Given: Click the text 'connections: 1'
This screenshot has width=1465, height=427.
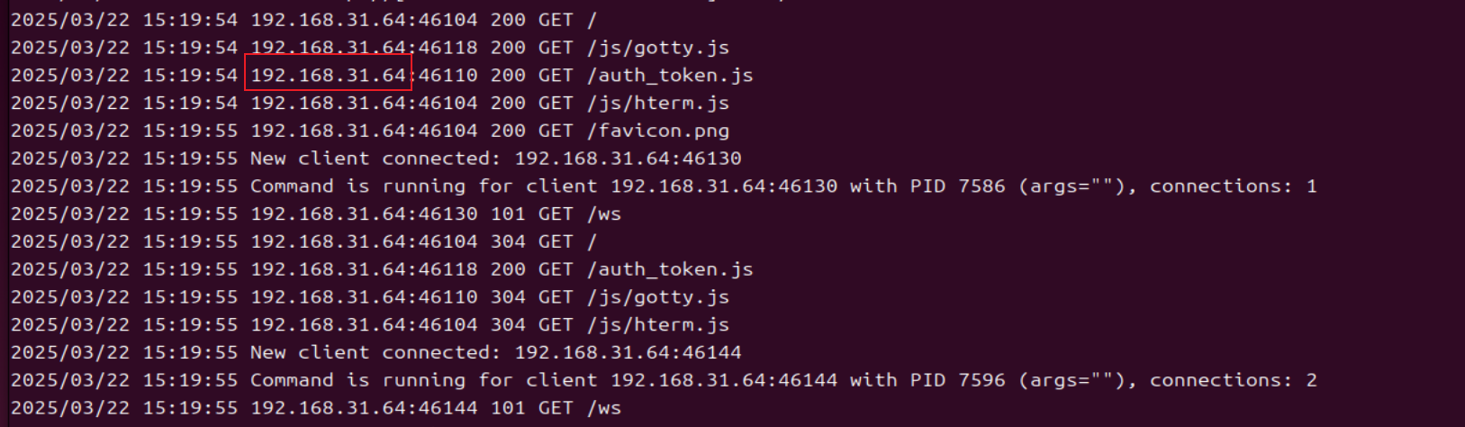Looking at the screenshot, I should click(1234, 186).
